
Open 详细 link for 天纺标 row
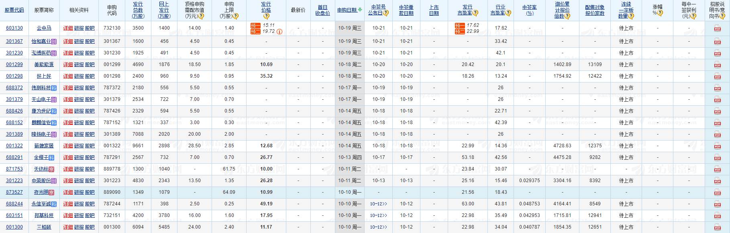click(68, 169)
